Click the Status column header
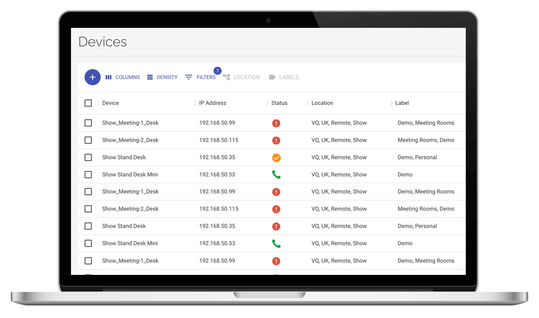The height and width of the screenshot is (318, 539). click(x=279, y=103)
